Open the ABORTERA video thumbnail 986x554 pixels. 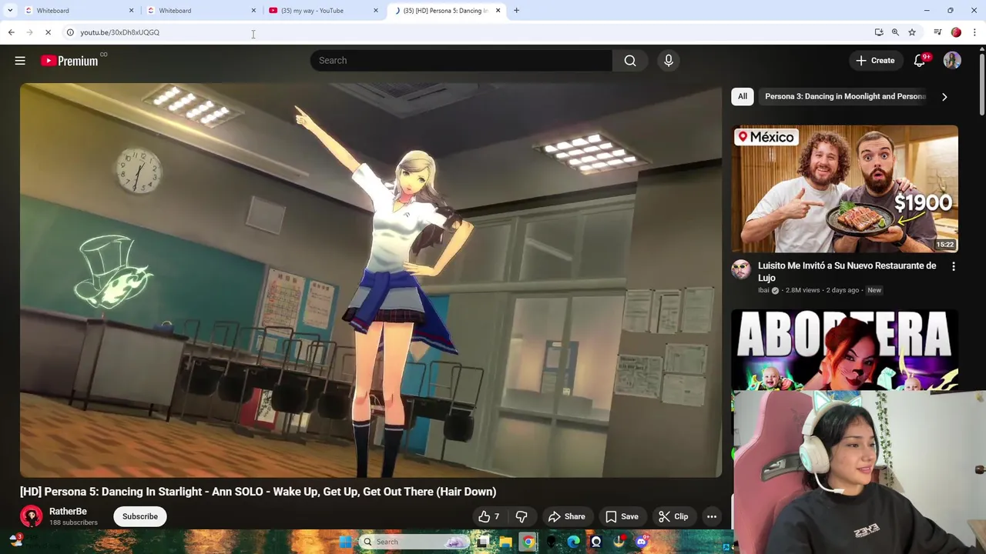click(844, 350)
